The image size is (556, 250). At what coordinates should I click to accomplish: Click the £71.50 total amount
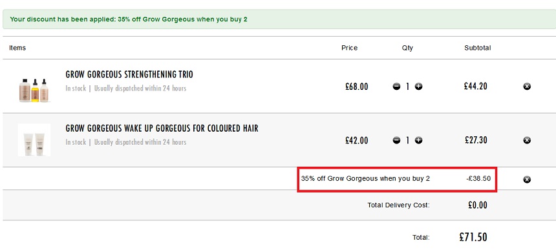point(473,237)
